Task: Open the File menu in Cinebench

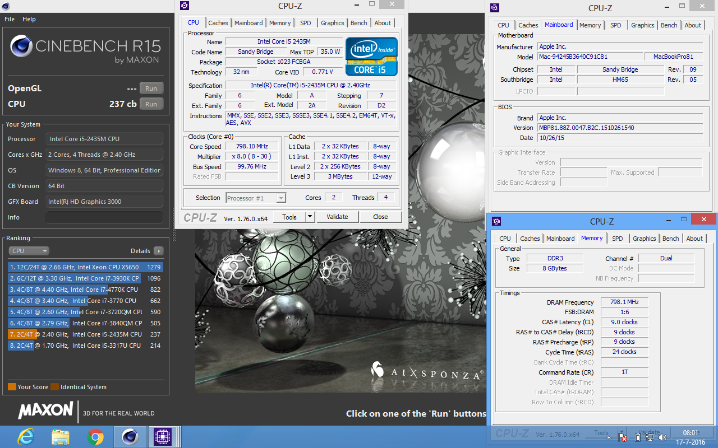Action: pyautogui.click(x=10, y=19)
